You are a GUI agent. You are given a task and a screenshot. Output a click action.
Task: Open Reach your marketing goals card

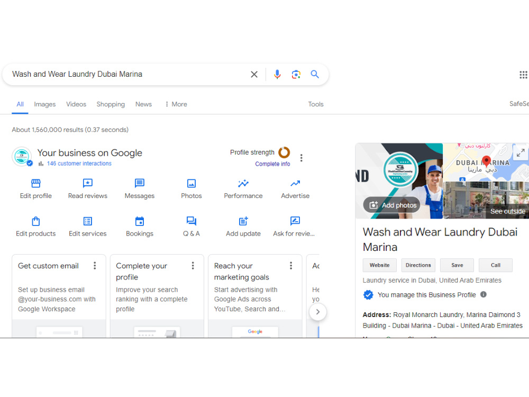(x=255, y=295)
